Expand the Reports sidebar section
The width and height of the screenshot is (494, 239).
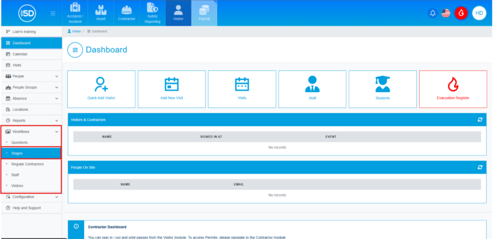click(x=31, y=120)
